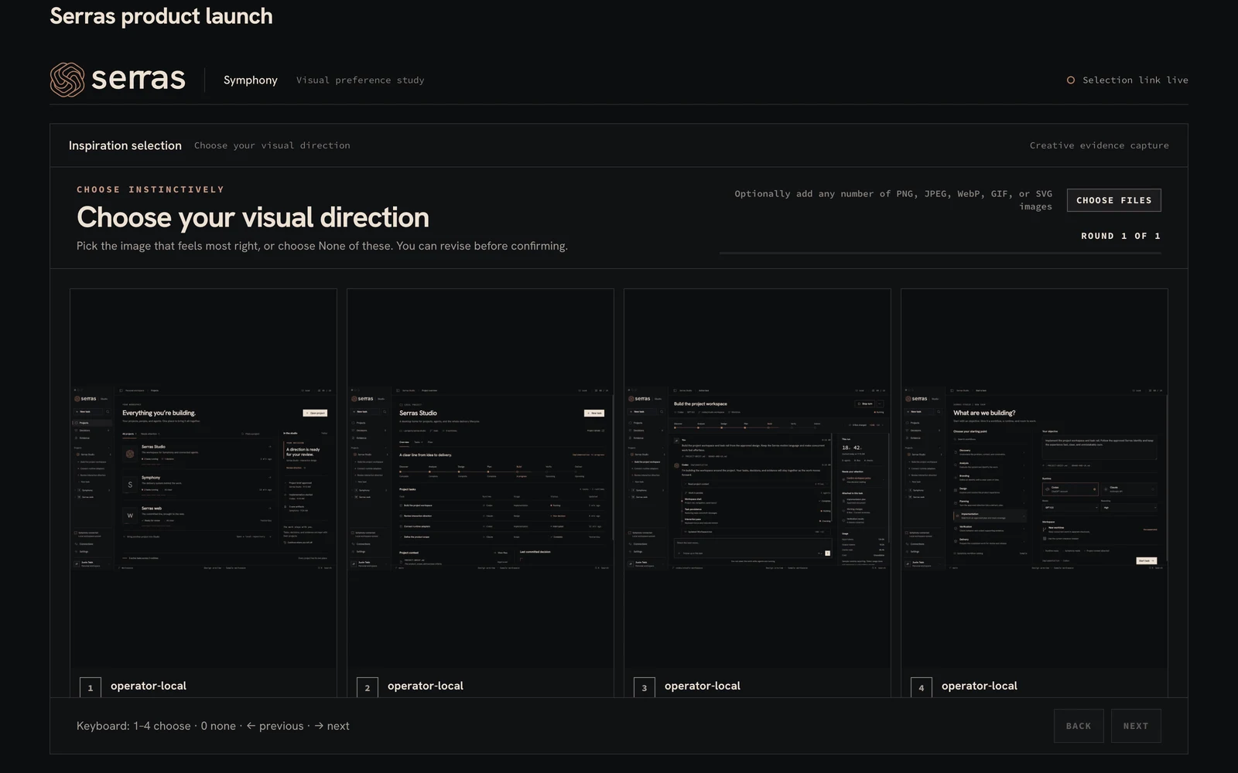Click the "Visual preference study" text
This screenshot has width=1238, height=773.
click(361, 80)
